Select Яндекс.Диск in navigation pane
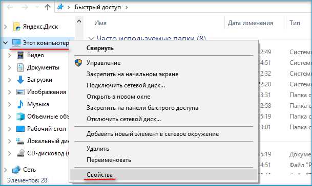 point(40,27)
